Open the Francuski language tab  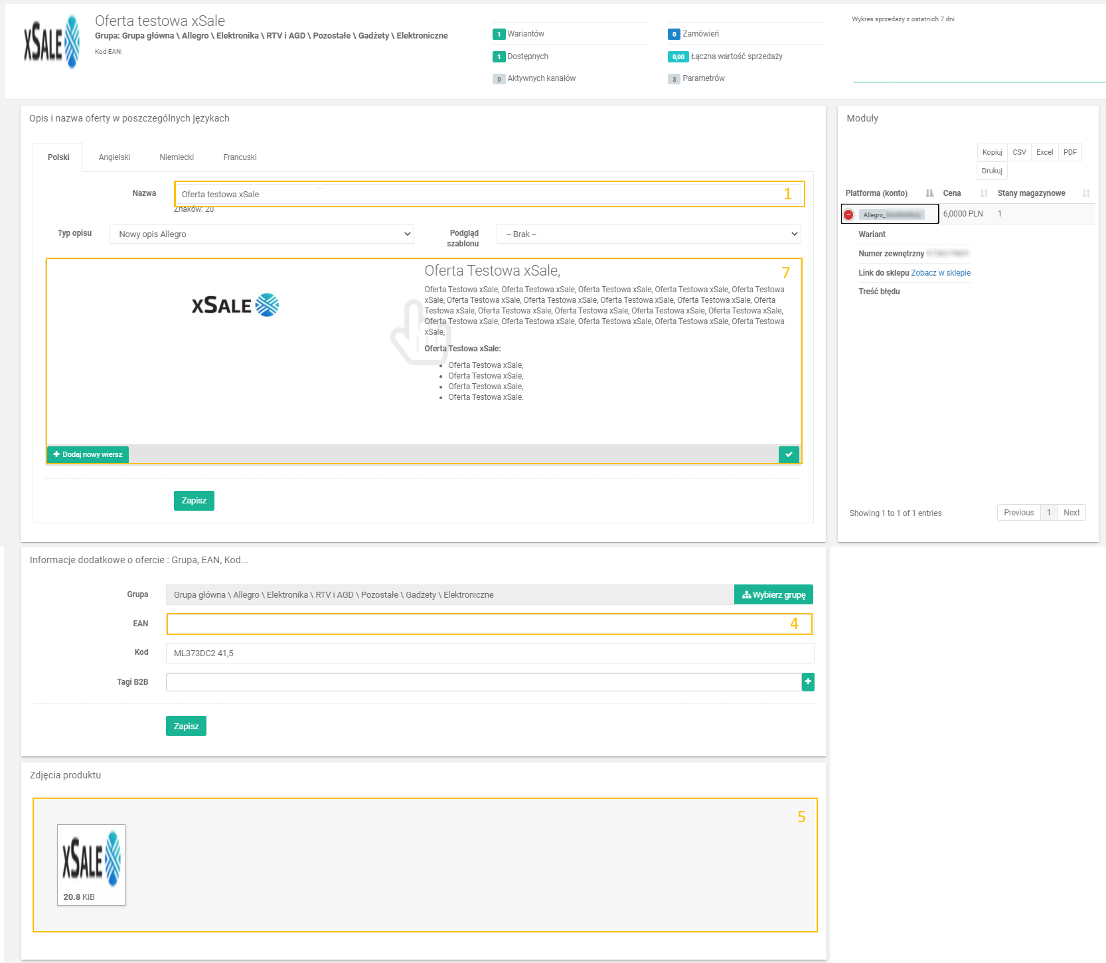click(240, 157)
